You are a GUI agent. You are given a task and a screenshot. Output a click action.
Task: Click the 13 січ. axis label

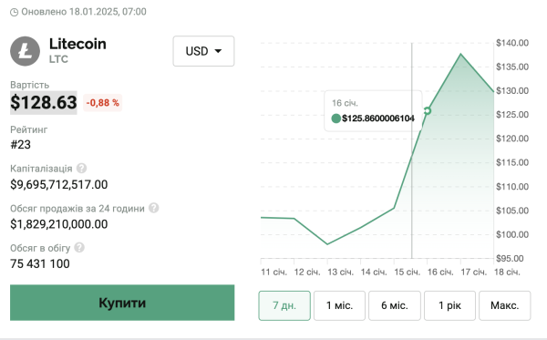[340, 272]
